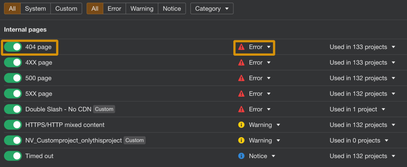
Task: Select the Custom filter tab
Action: 66,8
